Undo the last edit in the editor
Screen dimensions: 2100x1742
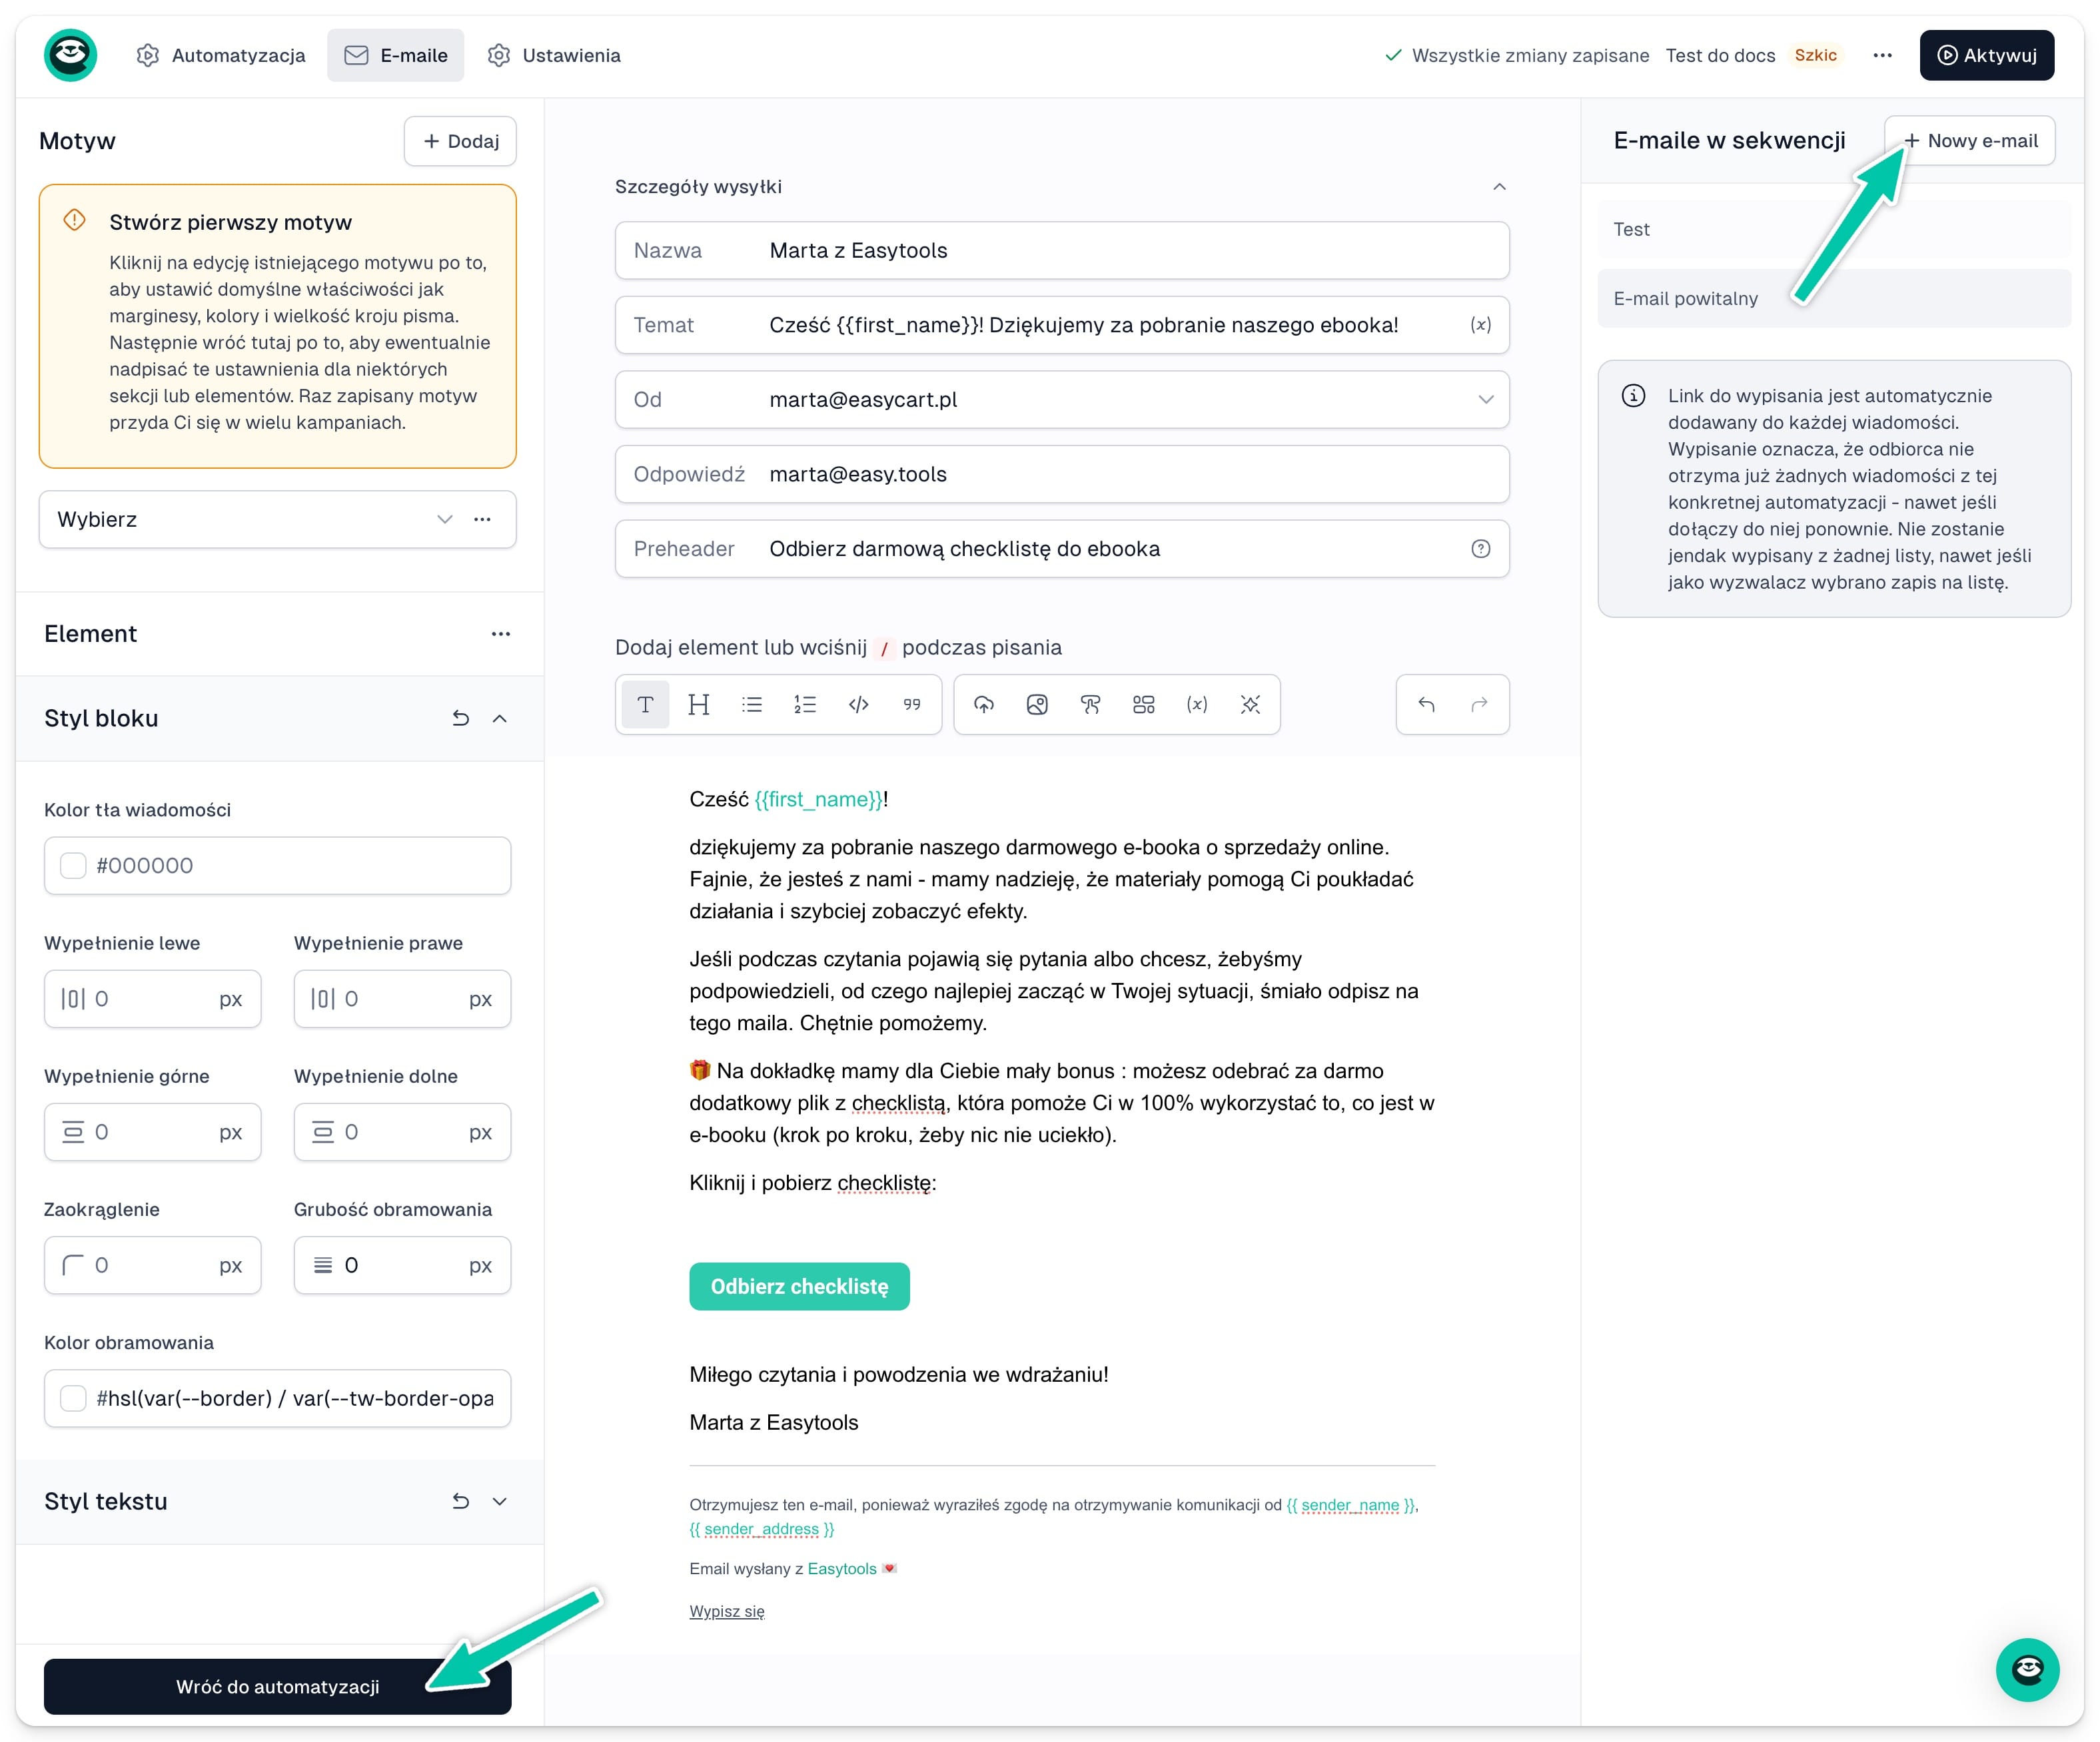(x=1426, y=705)
